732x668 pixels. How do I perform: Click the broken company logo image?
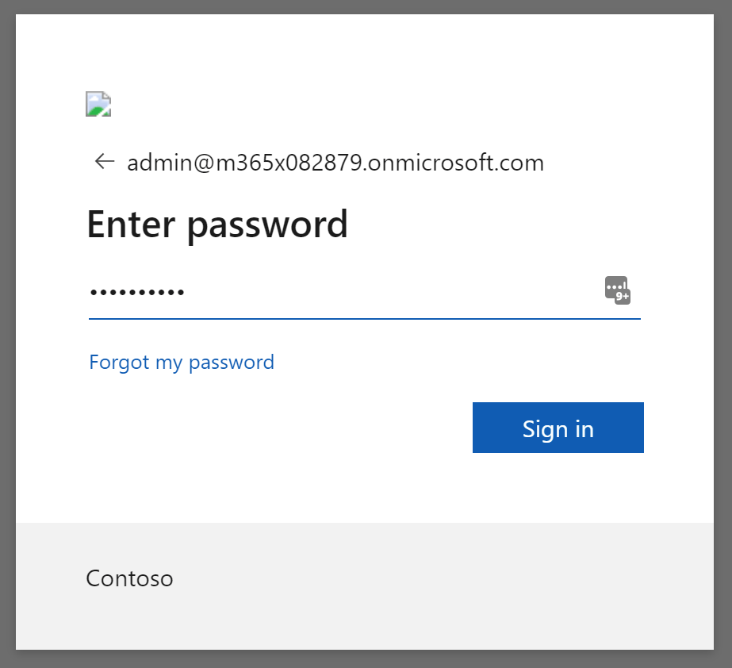98,104
